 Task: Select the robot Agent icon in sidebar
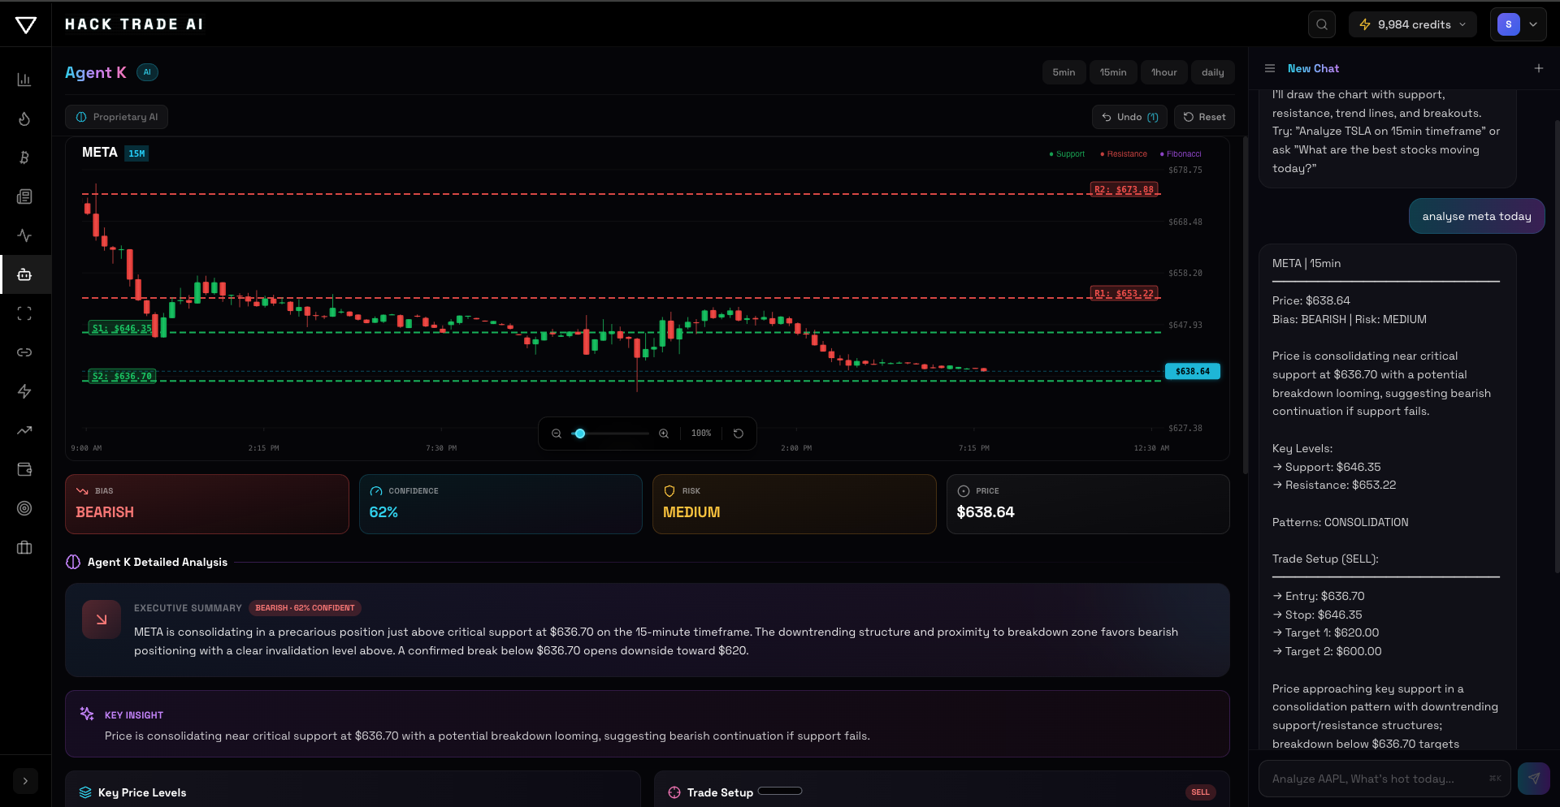click(x=24, y=274)
